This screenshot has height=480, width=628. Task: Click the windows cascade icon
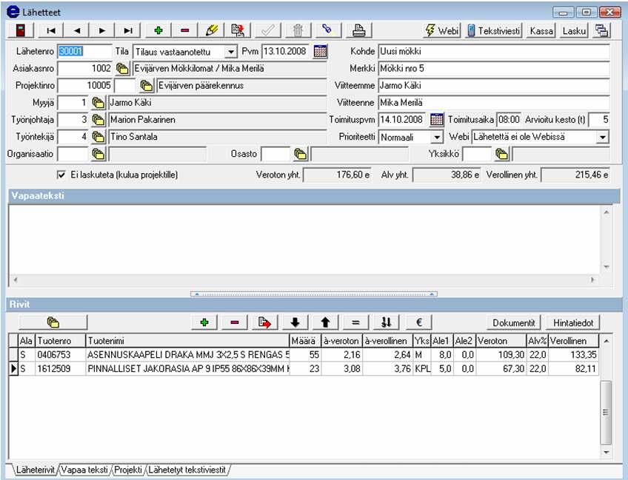coord(601,30)
